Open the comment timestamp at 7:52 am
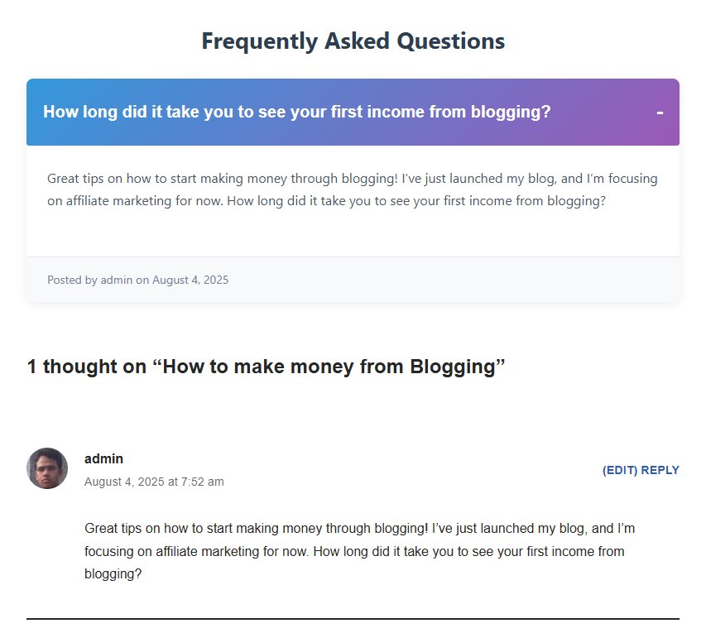706x633 pixels. pyautogui.click(x=154, y=482)
